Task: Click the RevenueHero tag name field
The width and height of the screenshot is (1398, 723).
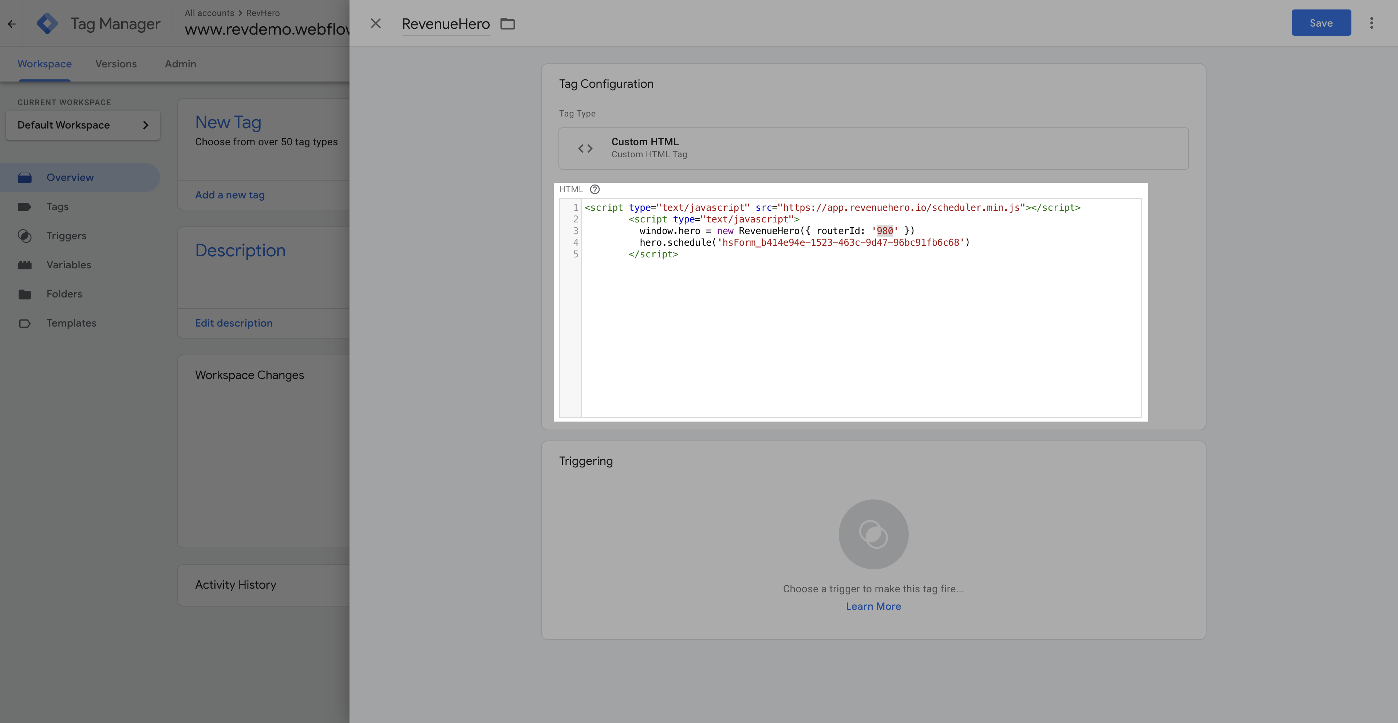Action: click(x=446, y=24)
